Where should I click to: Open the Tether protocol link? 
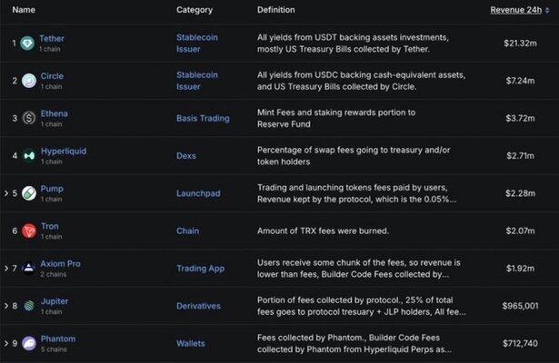52,38
